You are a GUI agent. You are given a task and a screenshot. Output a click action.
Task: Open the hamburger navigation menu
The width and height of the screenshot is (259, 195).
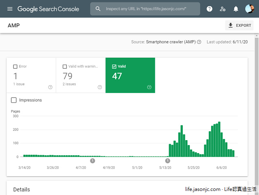(x=10, y=9)
